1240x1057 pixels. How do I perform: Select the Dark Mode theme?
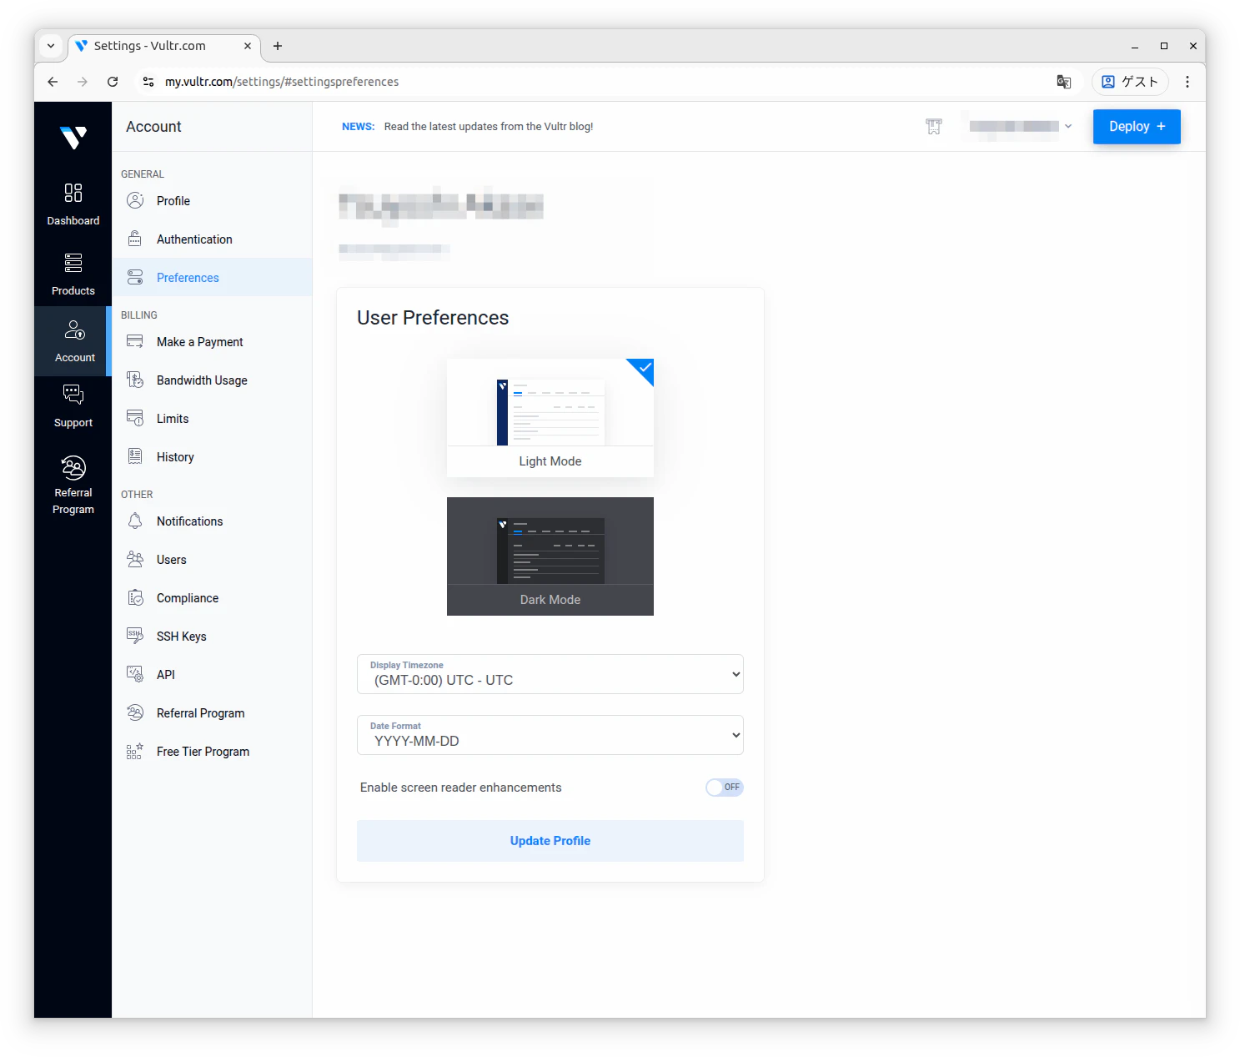550,556
